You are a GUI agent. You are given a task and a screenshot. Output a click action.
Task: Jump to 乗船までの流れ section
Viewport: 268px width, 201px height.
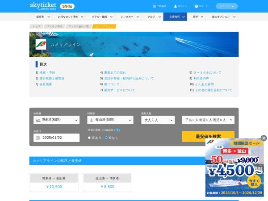(115, 72)
